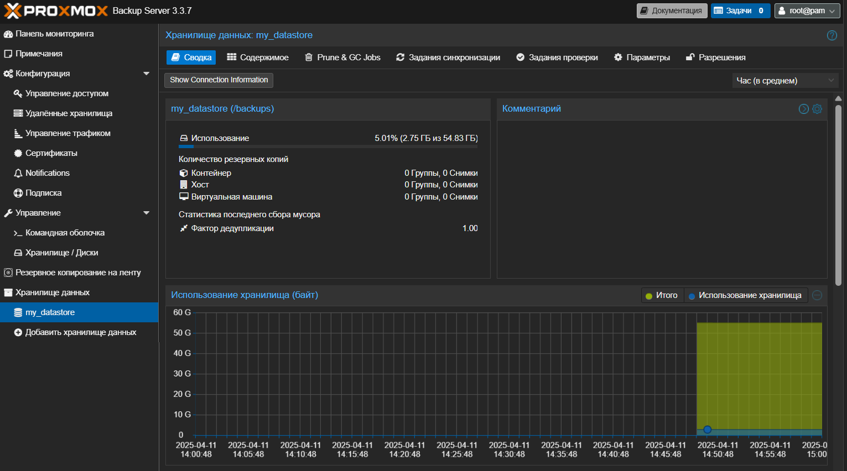
Task: Click the gear icon in Комментарий panel
Action: click(817, 109)
